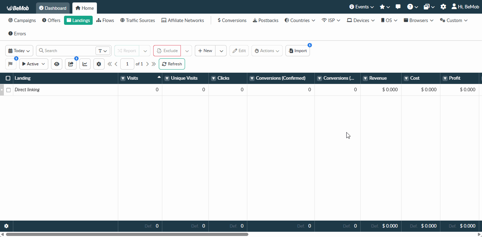Go to the first page arrows

pos(110,64)
